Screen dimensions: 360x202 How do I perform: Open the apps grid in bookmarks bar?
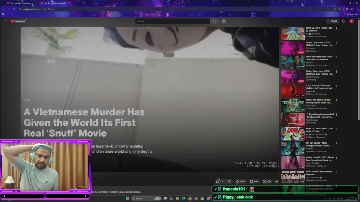[3, 14]
